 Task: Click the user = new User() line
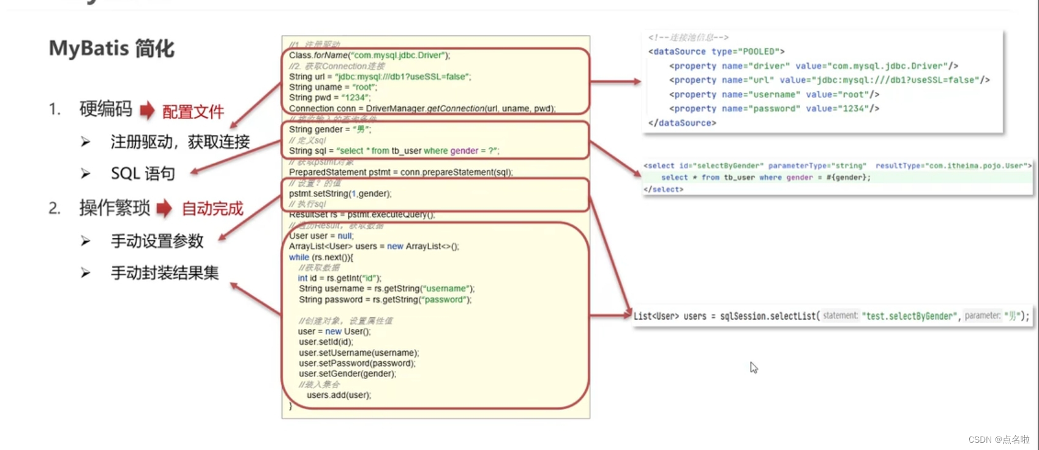334,331
